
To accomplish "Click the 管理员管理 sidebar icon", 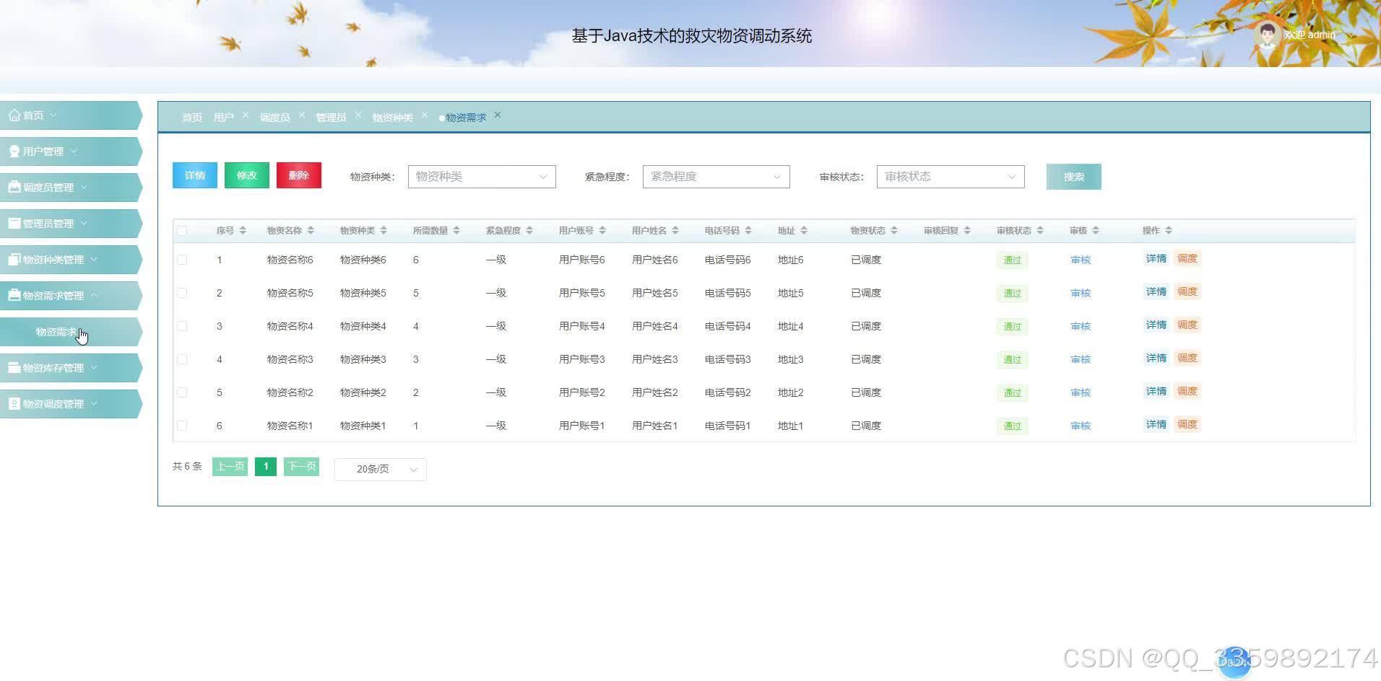I will coord(14,223).
